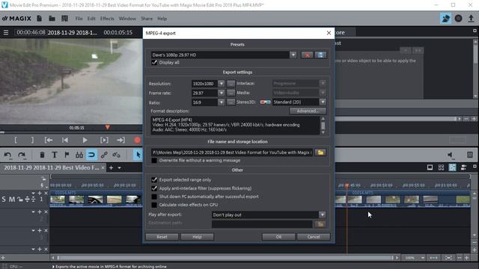Set range out point bracket
This screenshot has width=479, height=269.
[x=32, y=140]
